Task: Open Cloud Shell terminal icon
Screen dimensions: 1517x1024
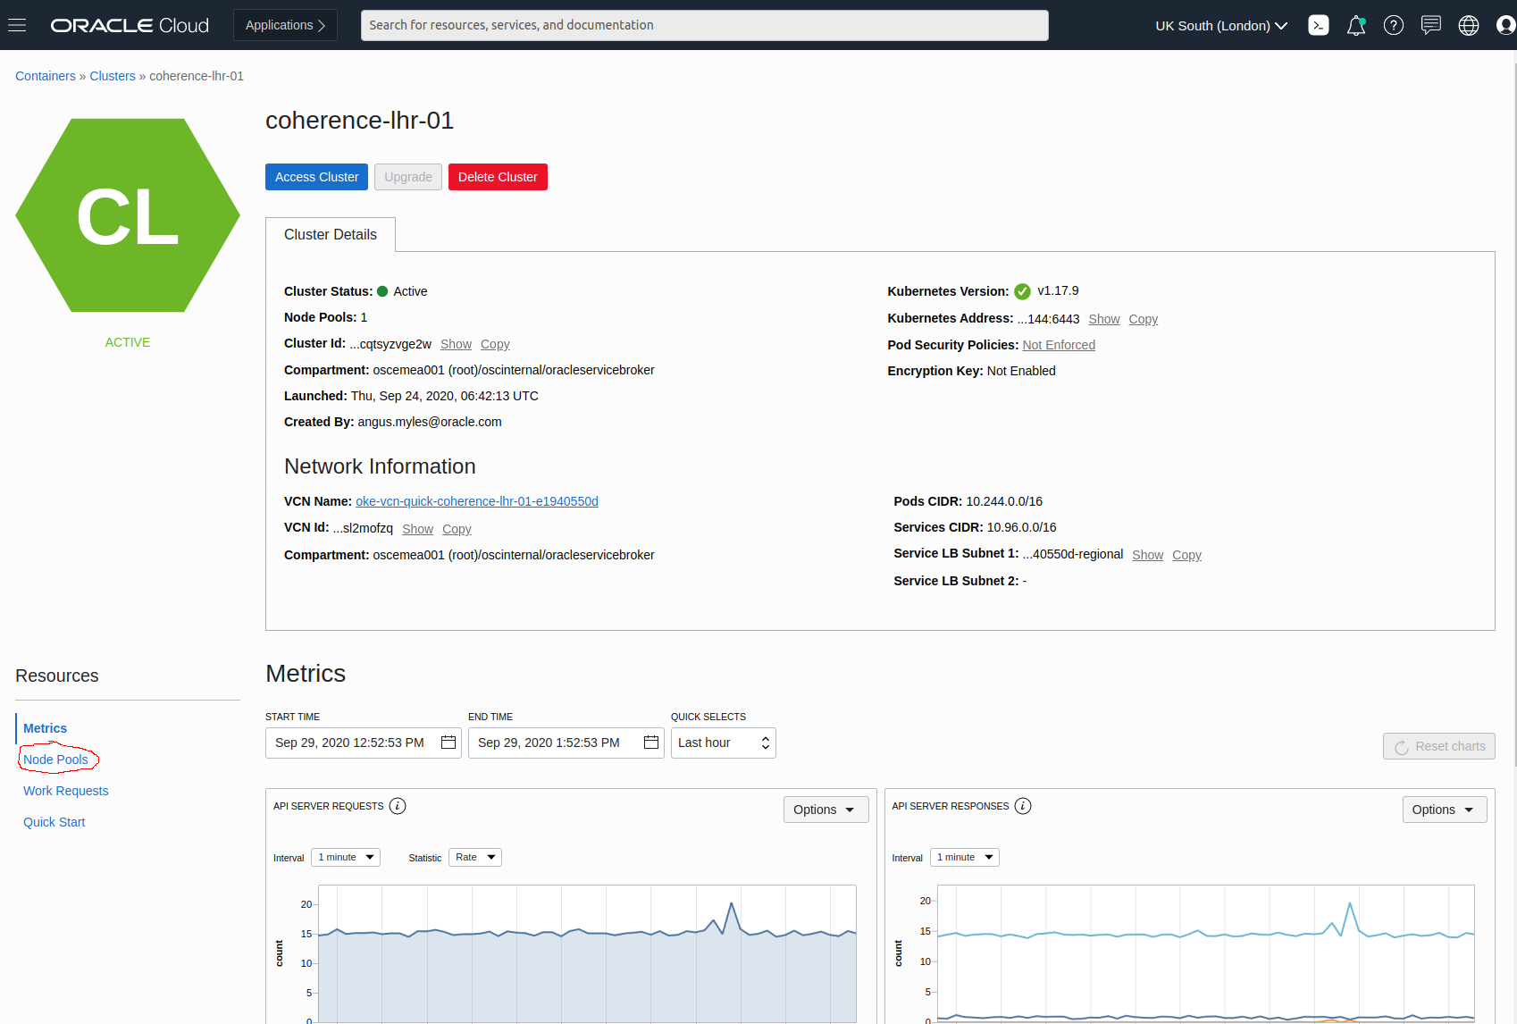Action: coord(1319,25)
